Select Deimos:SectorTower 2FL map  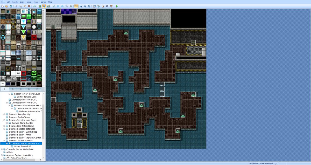click(25, 100)
